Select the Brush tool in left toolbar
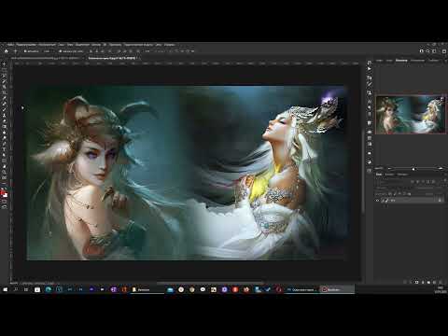This screenshot has height=336, width=448. (x=5, y=109)
